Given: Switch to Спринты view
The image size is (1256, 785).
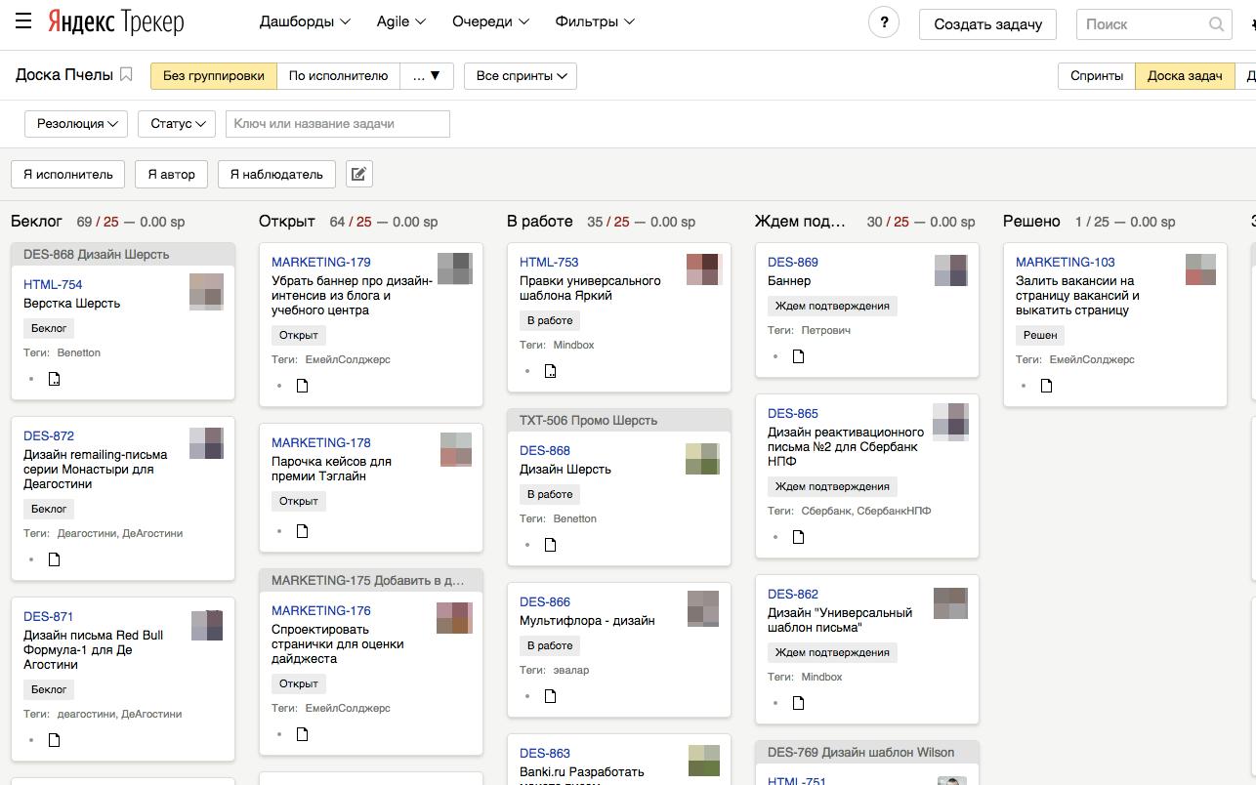Looking at the screenshot, I should [x=1096, y=75].
